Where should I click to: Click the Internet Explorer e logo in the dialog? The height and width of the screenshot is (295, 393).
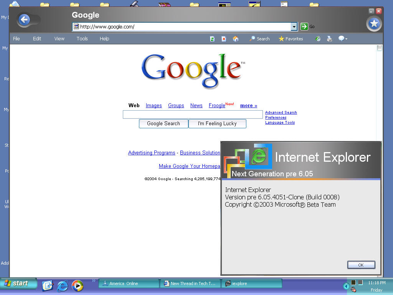click(259, 156)
